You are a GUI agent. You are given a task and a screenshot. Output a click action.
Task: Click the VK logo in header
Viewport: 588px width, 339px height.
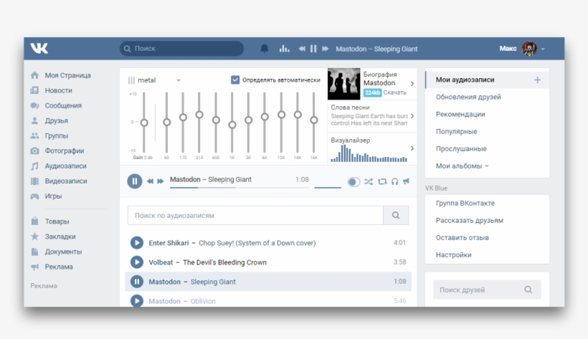point(39,48)
